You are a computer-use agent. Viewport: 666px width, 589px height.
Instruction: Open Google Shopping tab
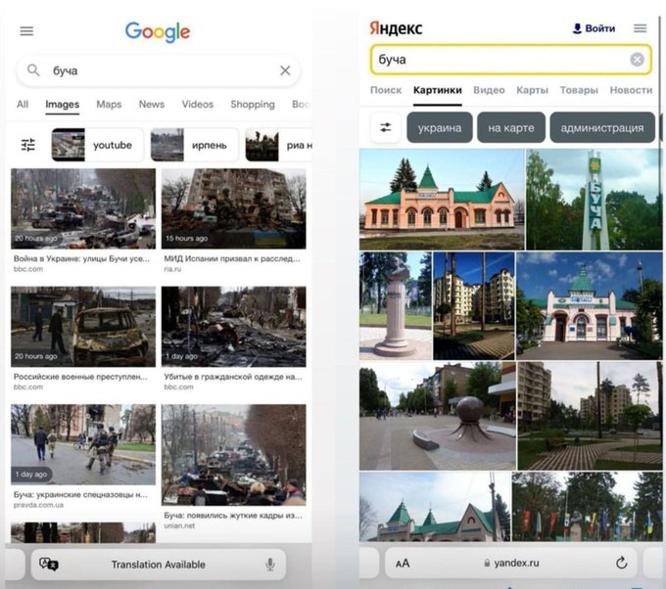[x=253, y=105]
